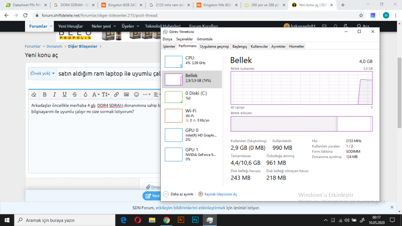
Task: Toggle underline formatting in forum editor
Action: point(65,95)
